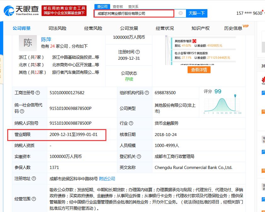Switch to the 查关系 search tab
The image size is (265, 212).
133,7
